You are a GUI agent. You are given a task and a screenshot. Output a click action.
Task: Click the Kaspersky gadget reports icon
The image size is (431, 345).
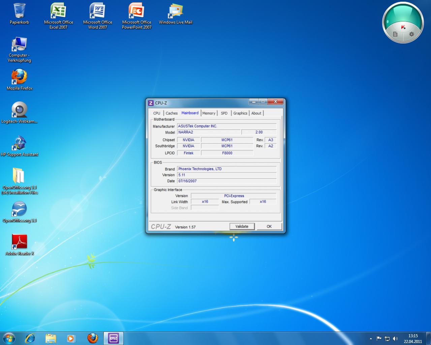pyautogui.click(x=395, y=34)
